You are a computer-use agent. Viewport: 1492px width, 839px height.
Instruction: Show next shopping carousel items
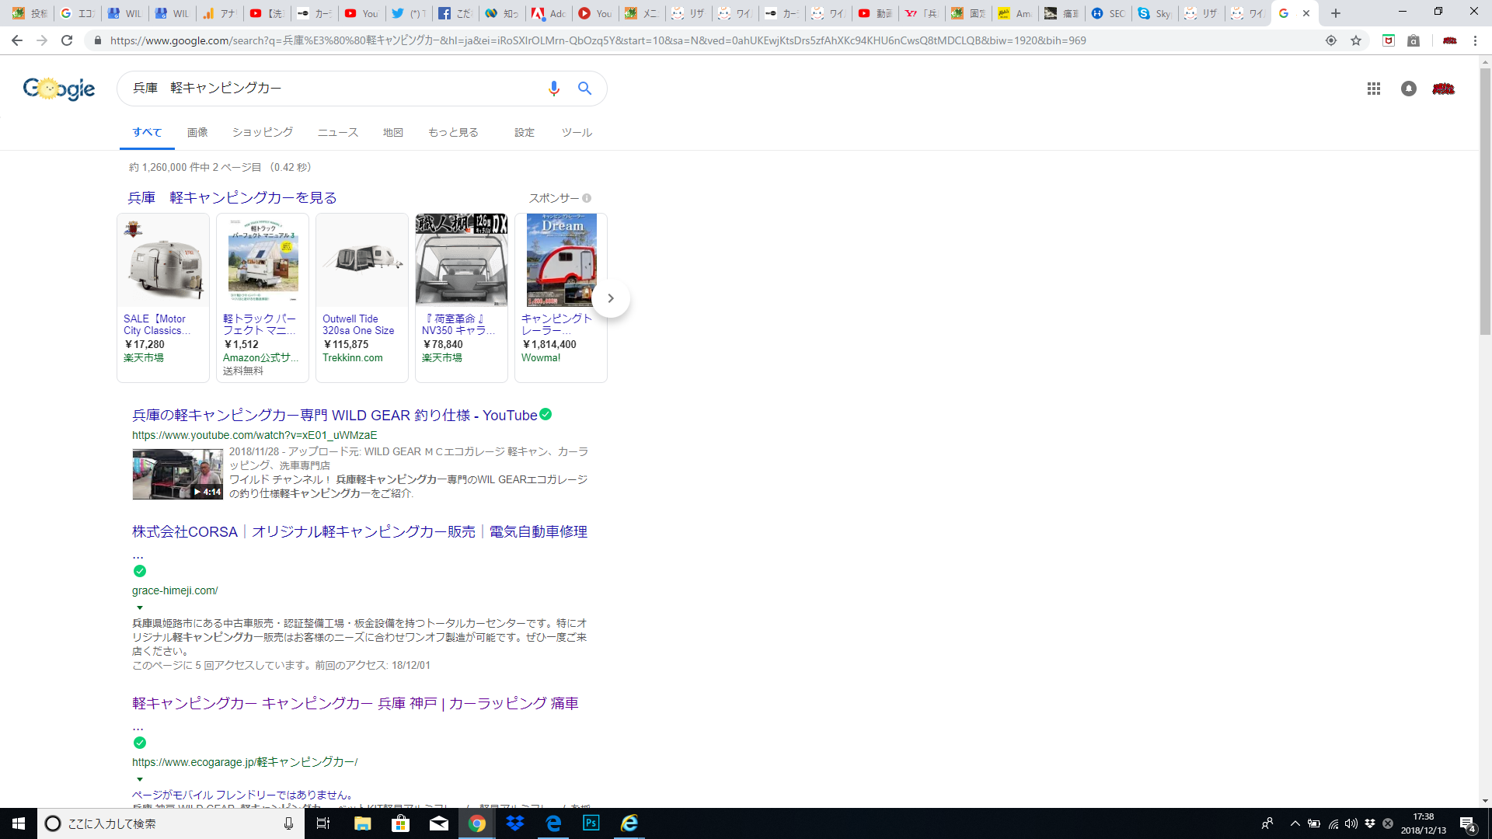pos(611,298)
